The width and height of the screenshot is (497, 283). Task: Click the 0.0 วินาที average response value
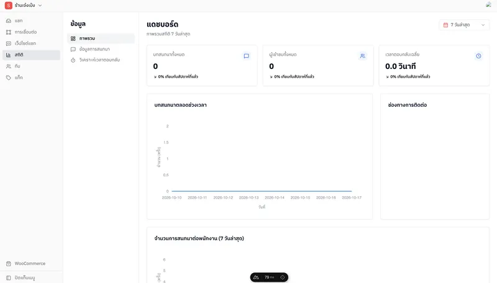400,66
